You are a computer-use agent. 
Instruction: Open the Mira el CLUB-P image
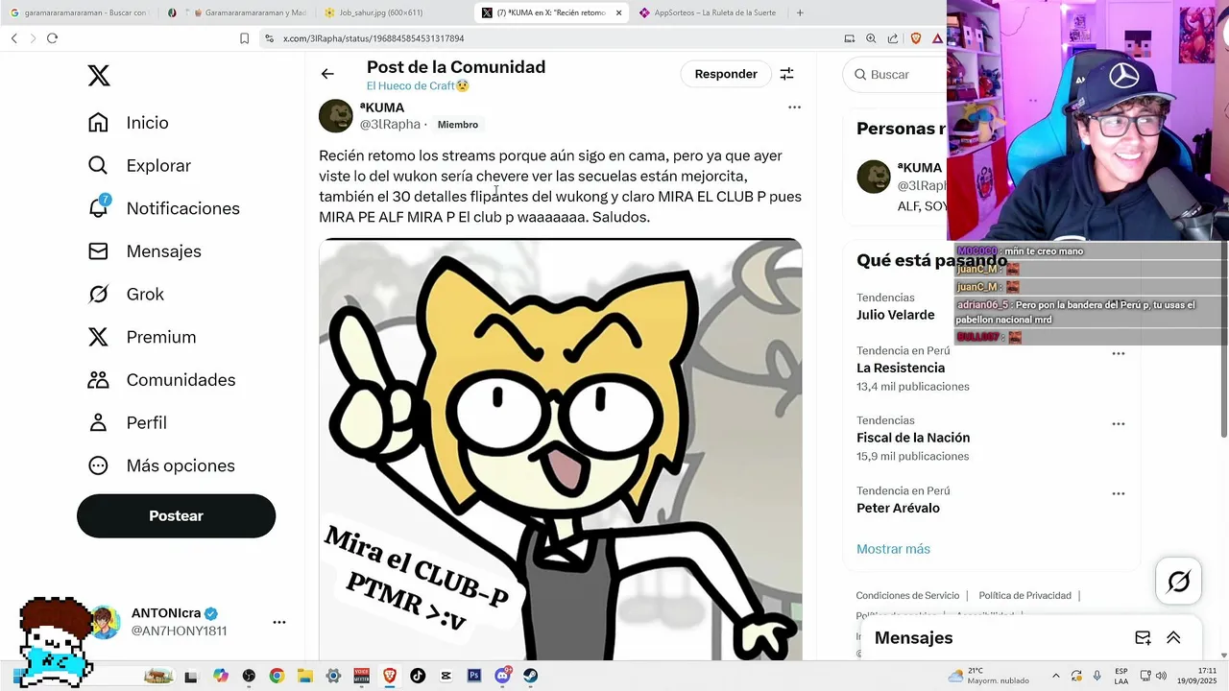561,449
